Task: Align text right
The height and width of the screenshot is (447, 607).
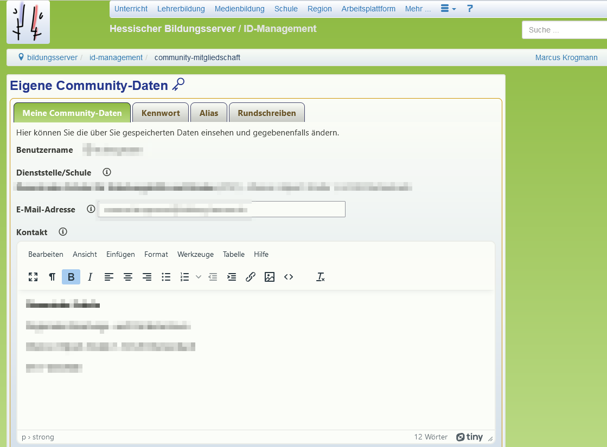Action: pyautogui.click(x=147, y=277)
